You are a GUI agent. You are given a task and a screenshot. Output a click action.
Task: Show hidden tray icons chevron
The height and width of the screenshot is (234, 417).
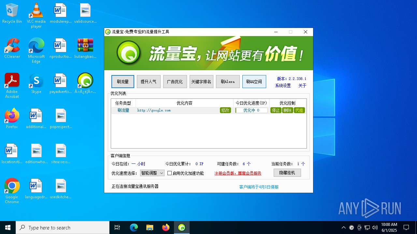[x=344, y=227]
